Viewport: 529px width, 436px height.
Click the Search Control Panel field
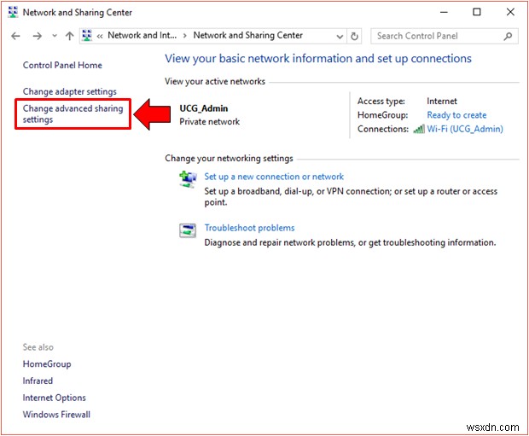coord(444,36)
